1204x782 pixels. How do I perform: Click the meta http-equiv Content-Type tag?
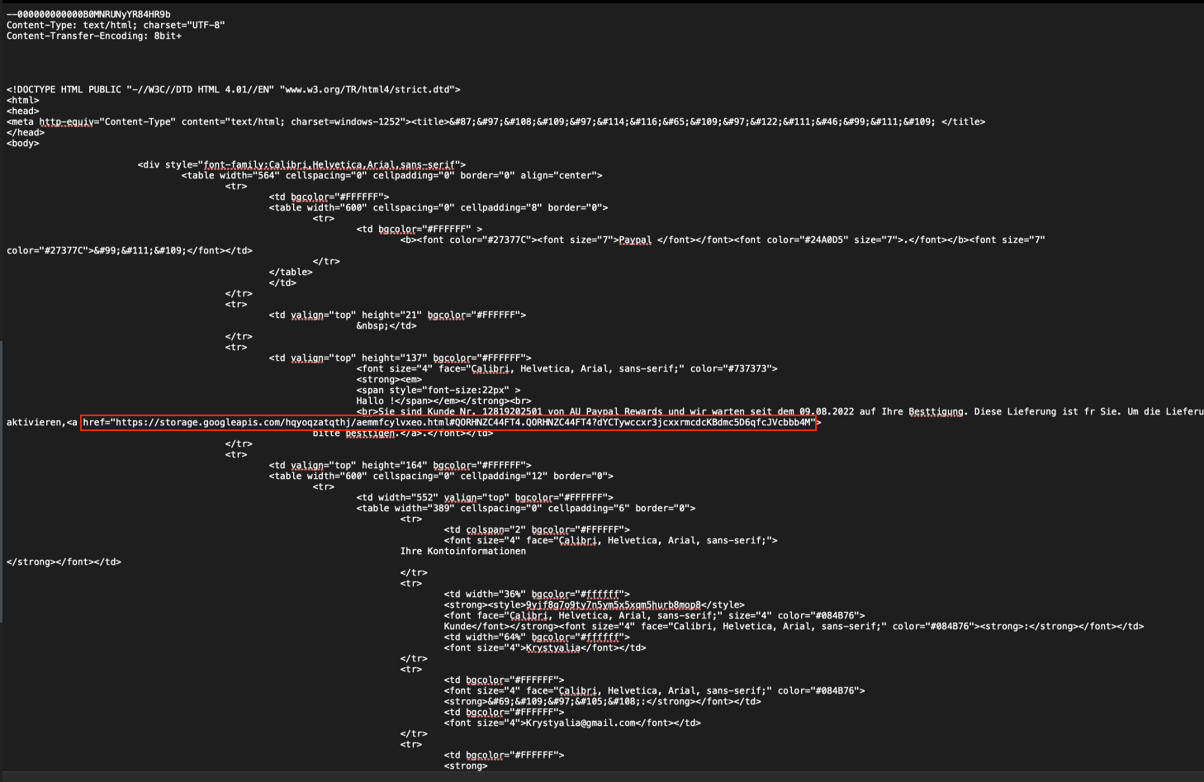point(206,122)
